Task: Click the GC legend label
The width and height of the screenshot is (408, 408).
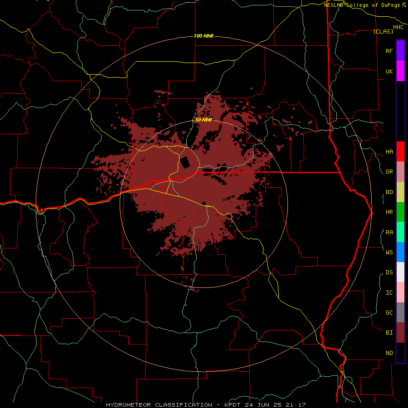Action: [x=389, y=313]
